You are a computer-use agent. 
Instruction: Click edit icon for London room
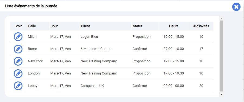click(x=18, y=73)
